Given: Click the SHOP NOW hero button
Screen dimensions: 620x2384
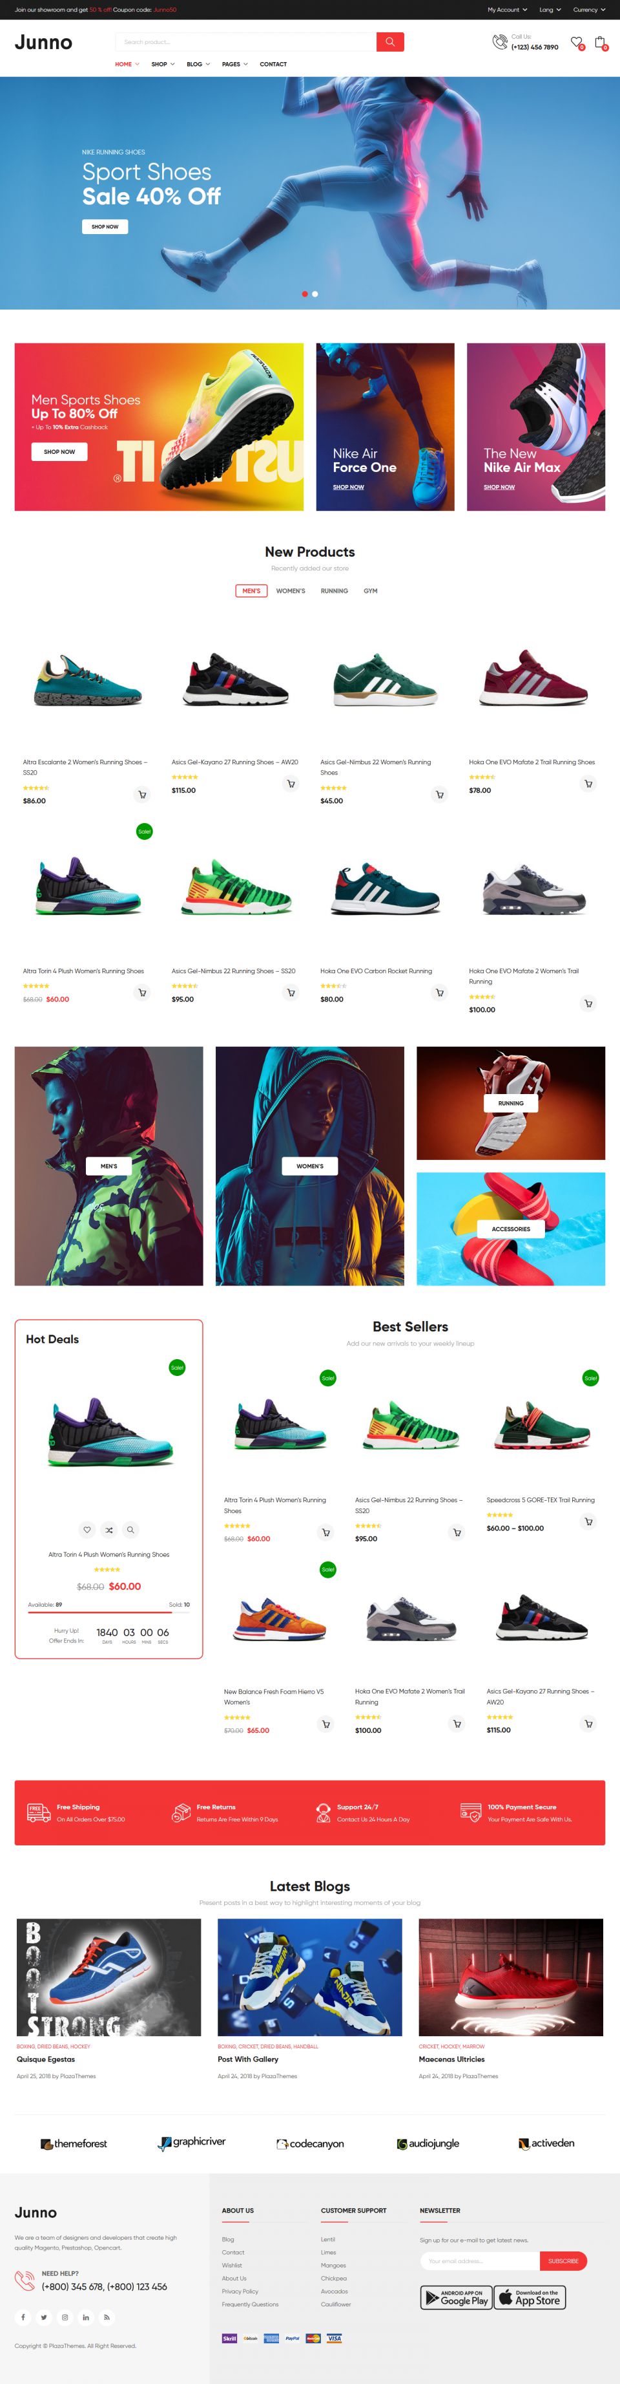Looking at the screenshot, I should [105, 226].
